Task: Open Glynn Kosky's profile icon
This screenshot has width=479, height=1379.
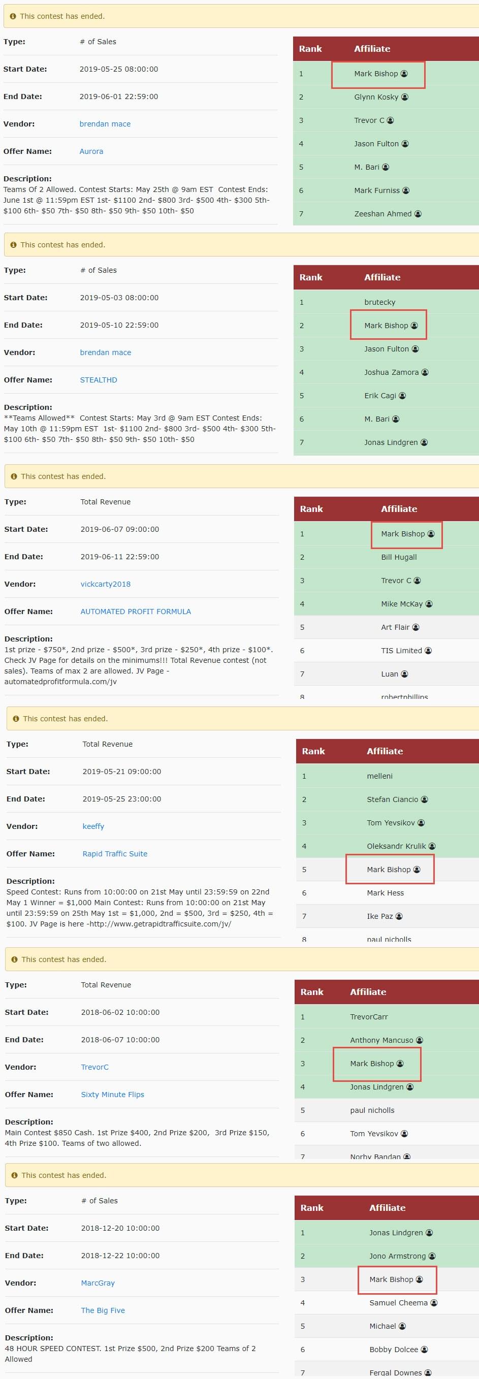Action: tap(405, 97)
